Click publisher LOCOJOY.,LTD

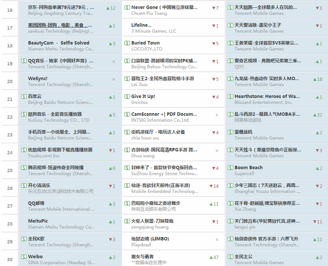tap(147, 49)
